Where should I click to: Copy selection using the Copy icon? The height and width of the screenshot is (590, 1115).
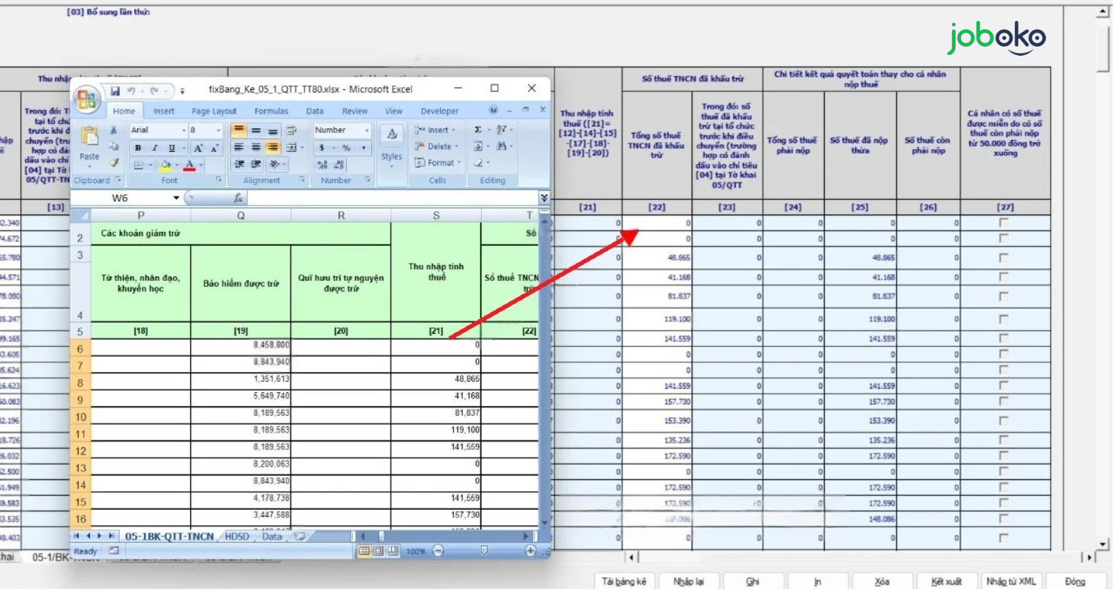[114, 146]
